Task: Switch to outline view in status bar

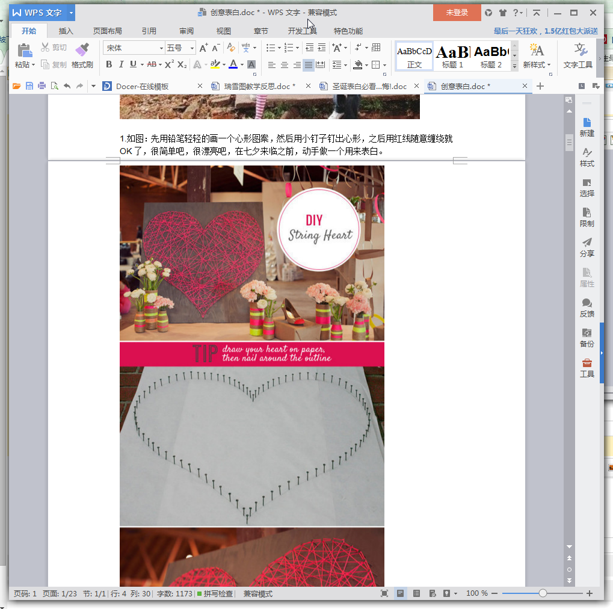Action: tap(416, 593)
